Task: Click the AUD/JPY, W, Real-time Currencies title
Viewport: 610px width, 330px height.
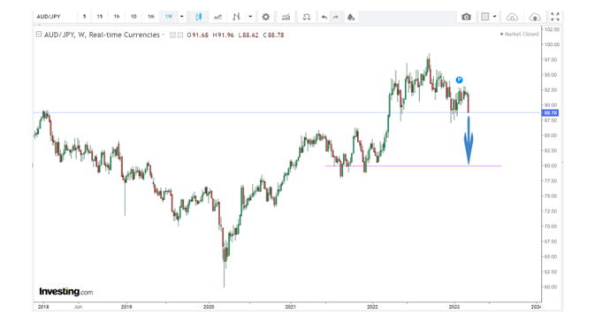Action: [x=102, y=35]
